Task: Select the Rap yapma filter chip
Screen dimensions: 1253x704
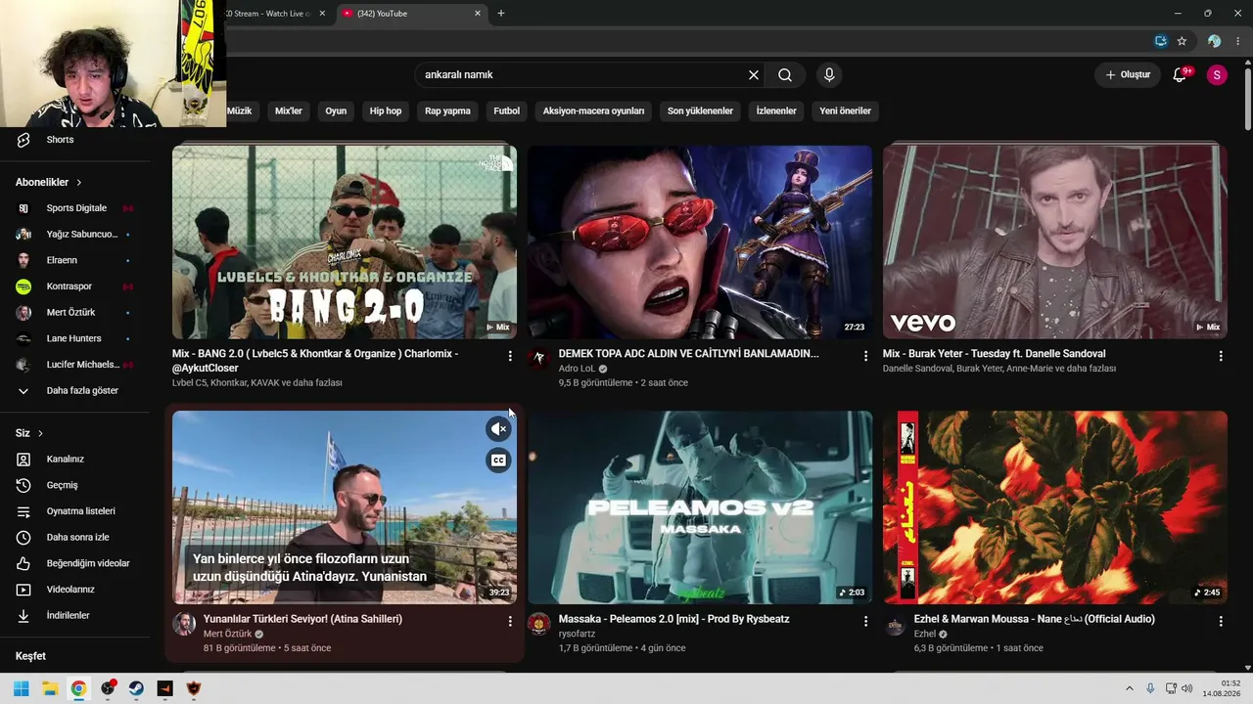Action: click(x=447, y=111)
